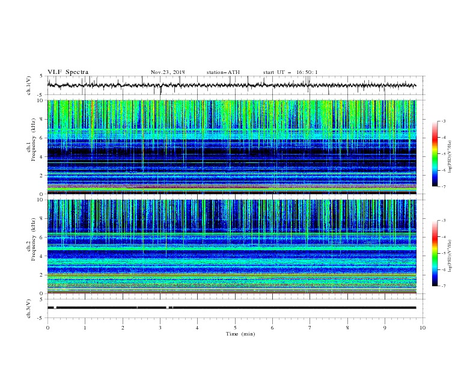
Task: Click the ch.1 voltage waveform trace
Action: coord(232,85)
